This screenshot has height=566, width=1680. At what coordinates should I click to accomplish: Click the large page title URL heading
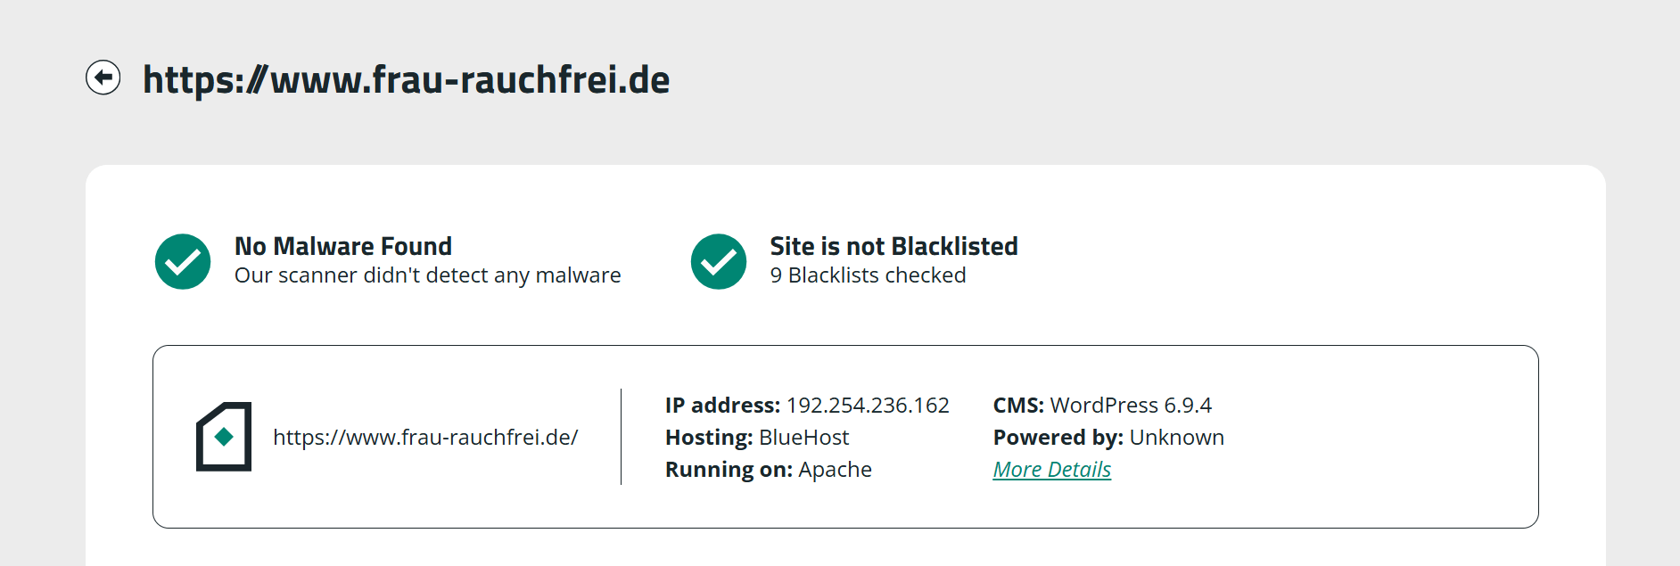407,80
